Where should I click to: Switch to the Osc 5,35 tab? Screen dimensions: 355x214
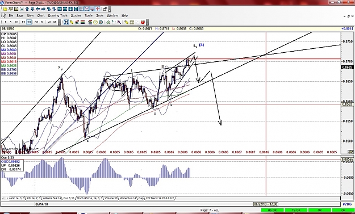[69, 198]
